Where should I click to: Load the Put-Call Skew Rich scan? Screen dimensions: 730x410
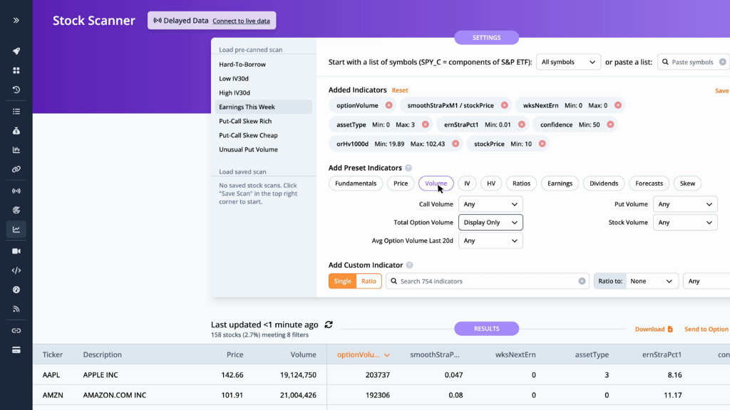[x=245, y=121]
